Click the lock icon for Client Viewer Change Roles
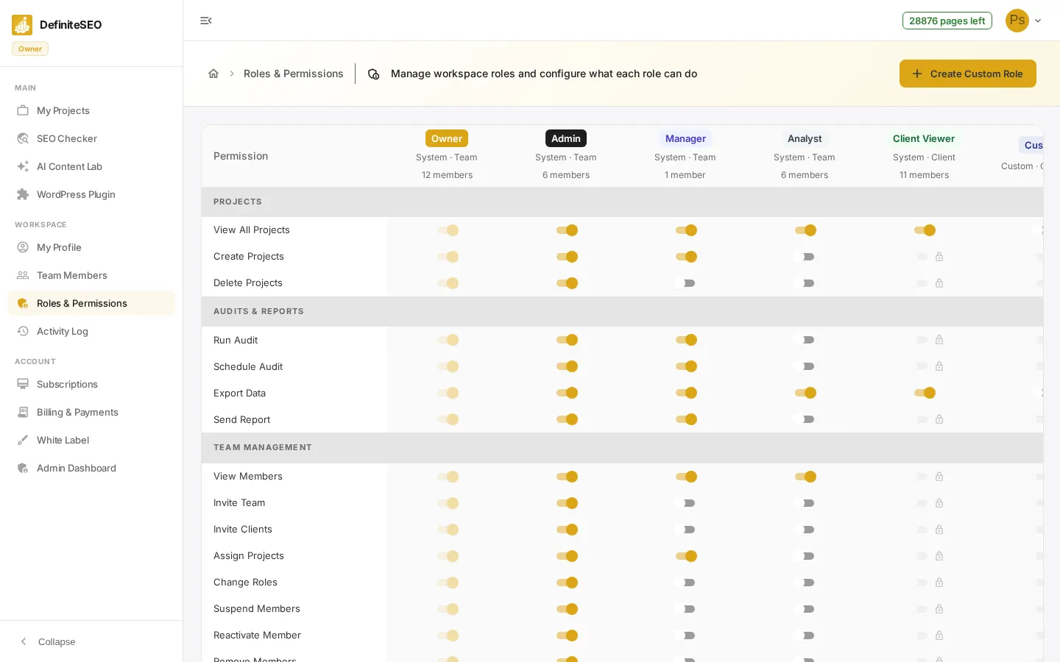Screen dimensions: 1060x662 (939, 583)
